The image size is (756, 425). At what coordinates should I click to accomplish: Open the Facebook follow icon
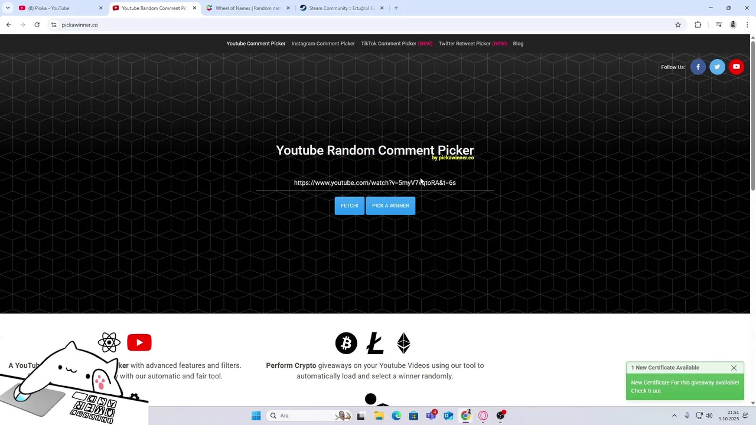(x=698, y=67)
